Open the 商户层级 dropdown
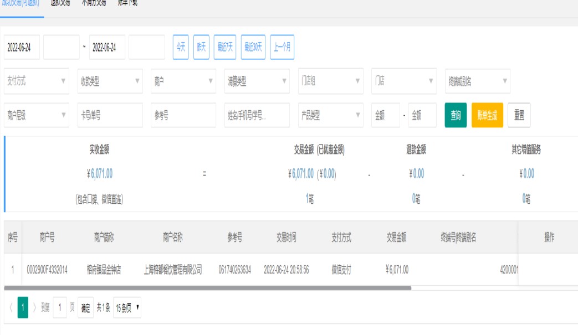 [37, 115]
